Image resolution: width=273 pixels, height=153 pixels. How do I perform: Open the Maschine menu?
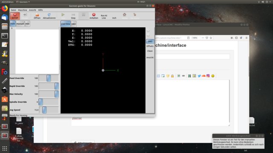point(23,10)
